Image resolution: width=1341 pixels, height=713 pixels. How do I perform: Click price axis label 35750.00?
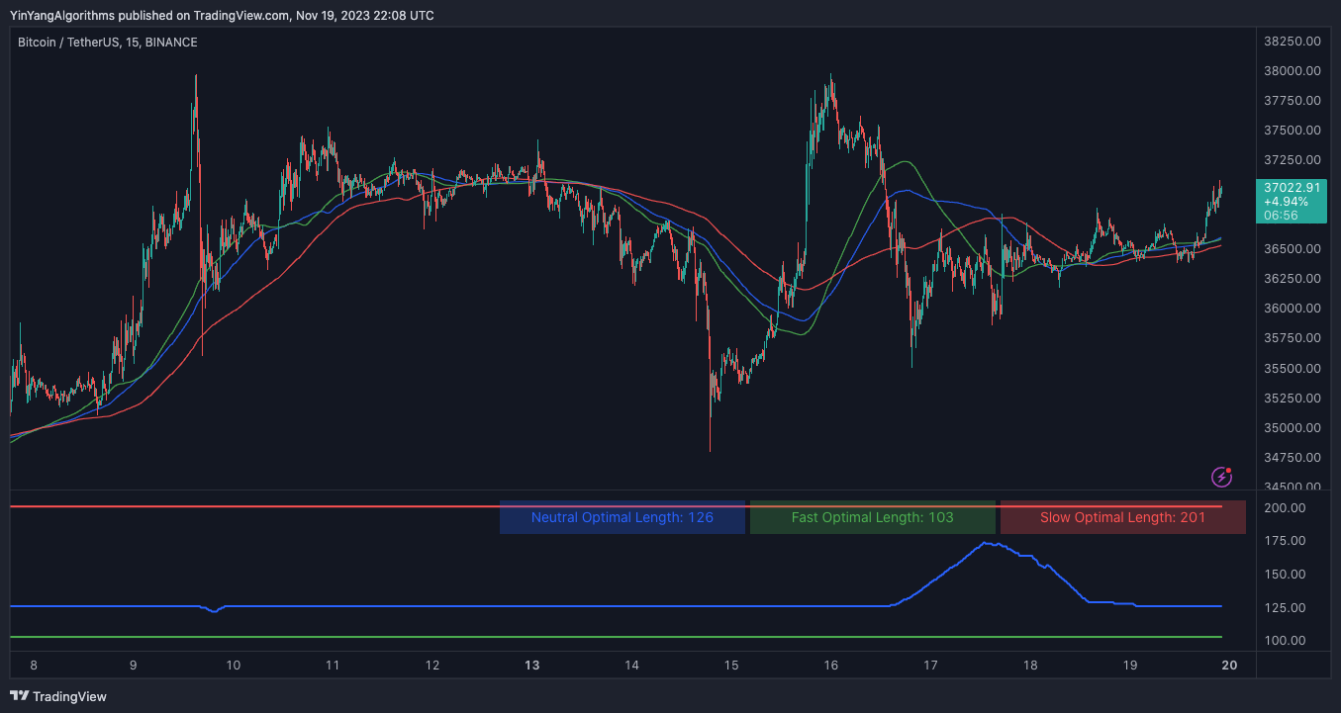click(x=1293, y=338)
